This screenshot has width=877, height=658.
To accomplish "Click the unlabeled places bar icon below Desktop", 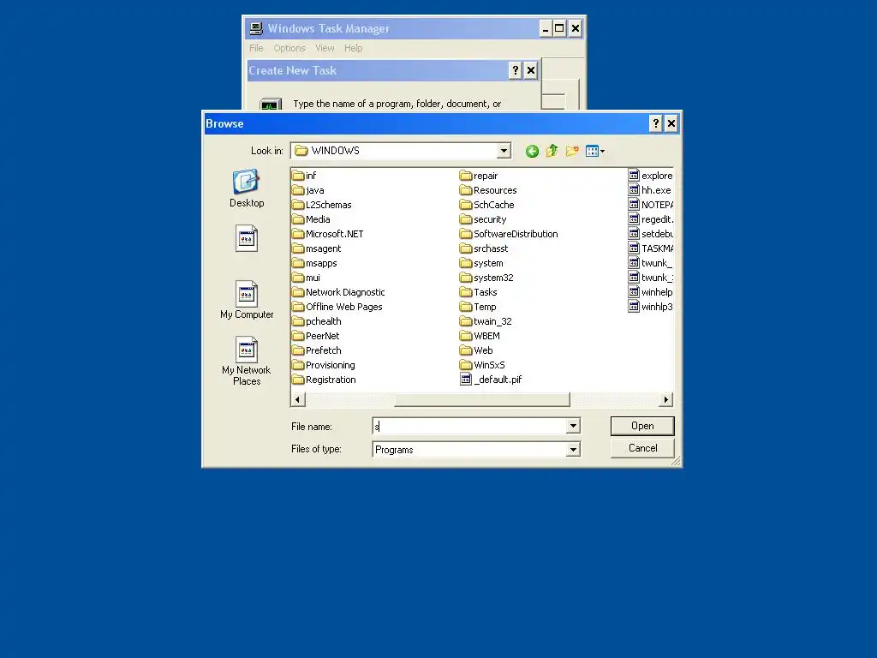I will click(247, 238).
